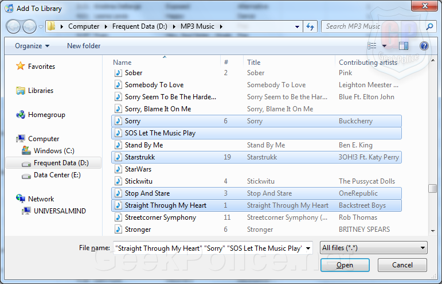The width and height of the screenshot is (442, 284).
Task: Select MP3 Music breadcrumb segment
Action: (x=197, y=26)
